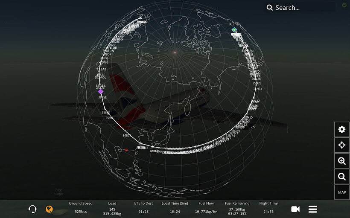Image resolution: width=350 pixels, height=218 pixels.
Task: Click the Search field
Action: click(300, 8)
